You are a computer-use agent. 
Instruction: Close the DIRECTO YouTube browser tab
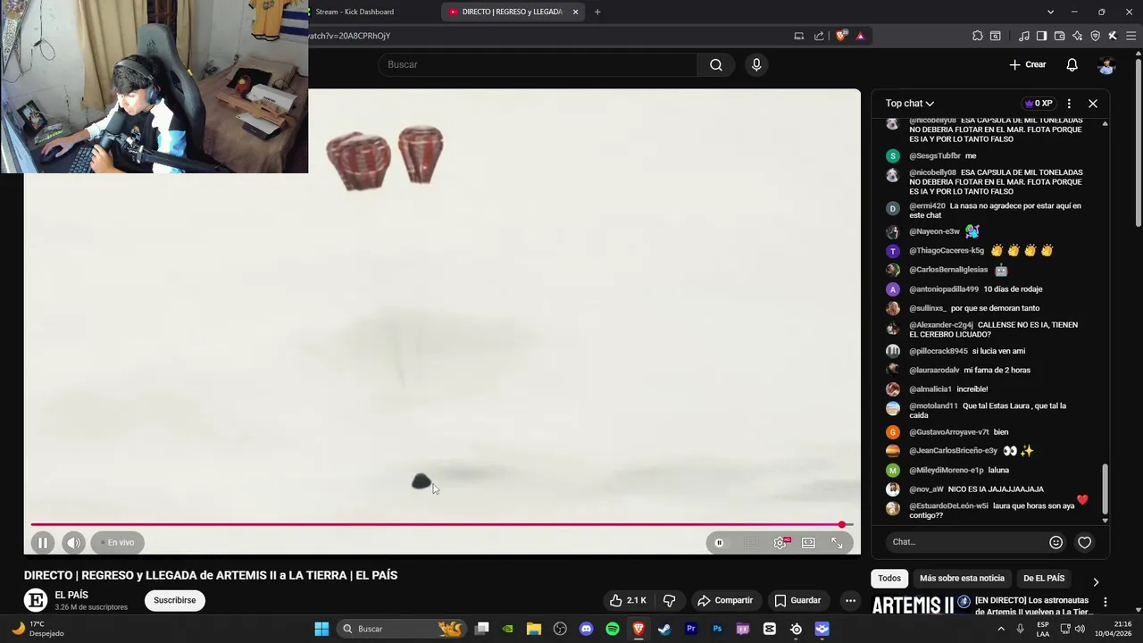coord(575,12)
